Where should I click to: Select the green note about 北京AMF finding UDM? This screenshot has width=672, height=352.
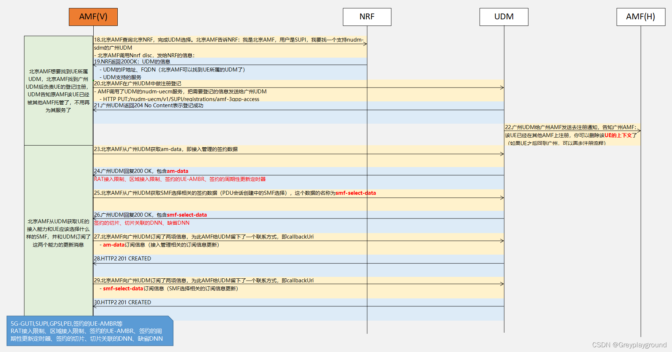click(x=58, y=89)
